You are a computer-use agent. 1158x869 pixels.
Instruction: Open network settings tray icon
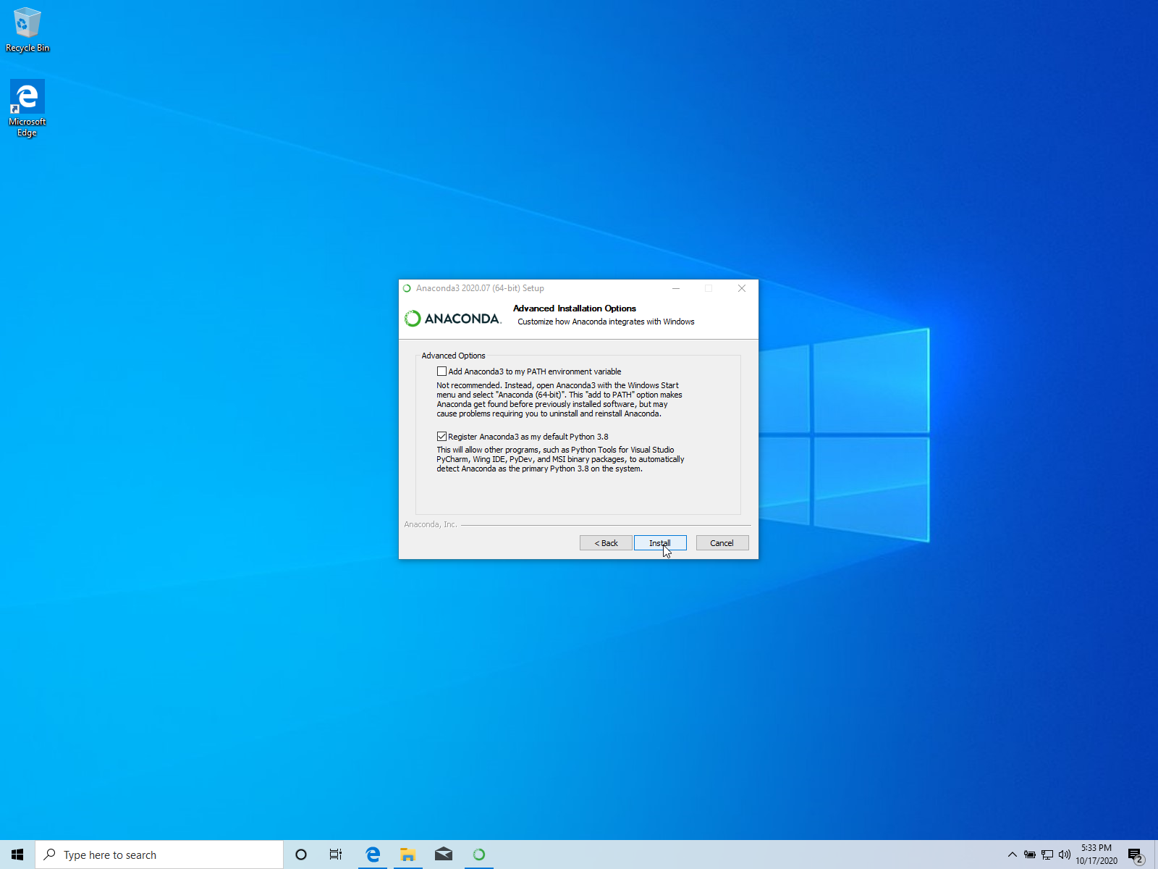pos(1047,855)
